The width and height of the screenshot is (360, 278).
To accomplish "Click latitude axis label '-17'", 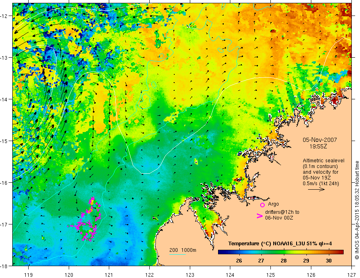I will pos(4,224).
